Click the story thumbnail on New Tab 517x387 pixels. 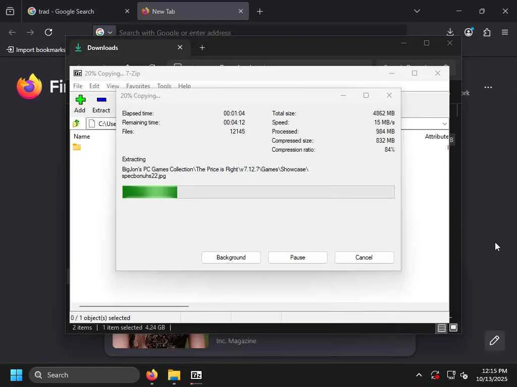160,341
